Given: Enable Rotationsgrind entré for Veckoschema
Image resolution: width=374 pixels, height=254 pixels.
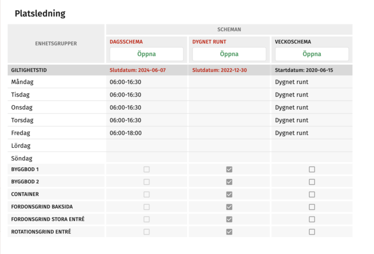Looking at the screenshot, I should coord(312,232).
